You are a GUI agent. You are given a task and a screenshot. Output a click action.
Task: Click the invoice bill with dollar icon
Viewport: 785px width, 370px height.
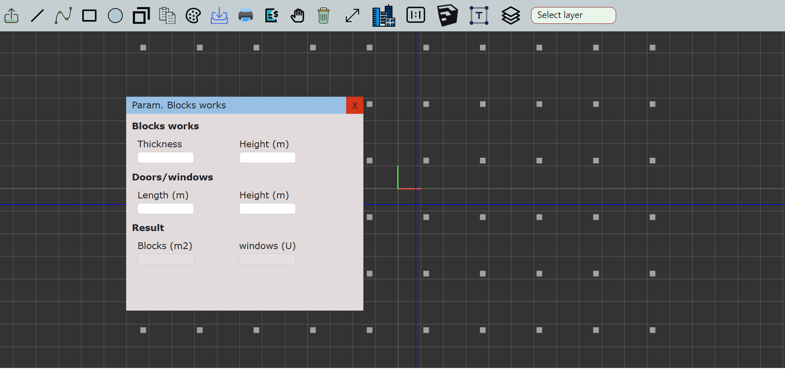271,16
